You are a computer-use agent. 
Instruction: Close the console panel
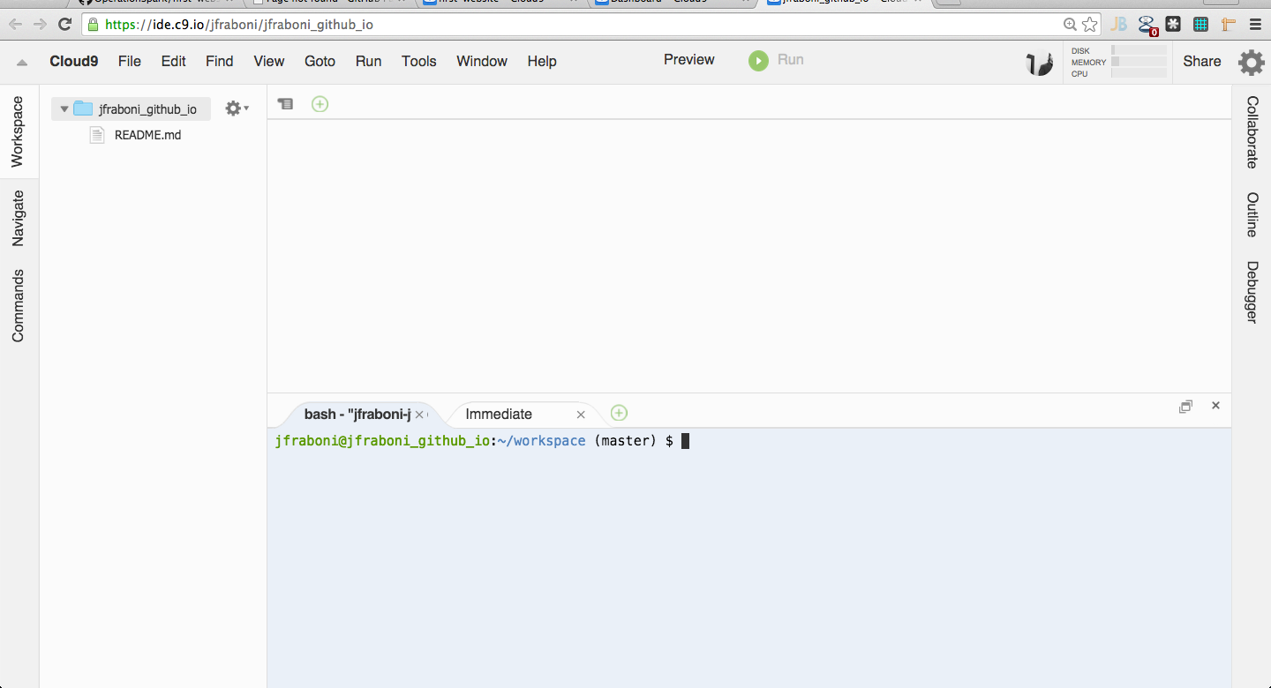1215,406
